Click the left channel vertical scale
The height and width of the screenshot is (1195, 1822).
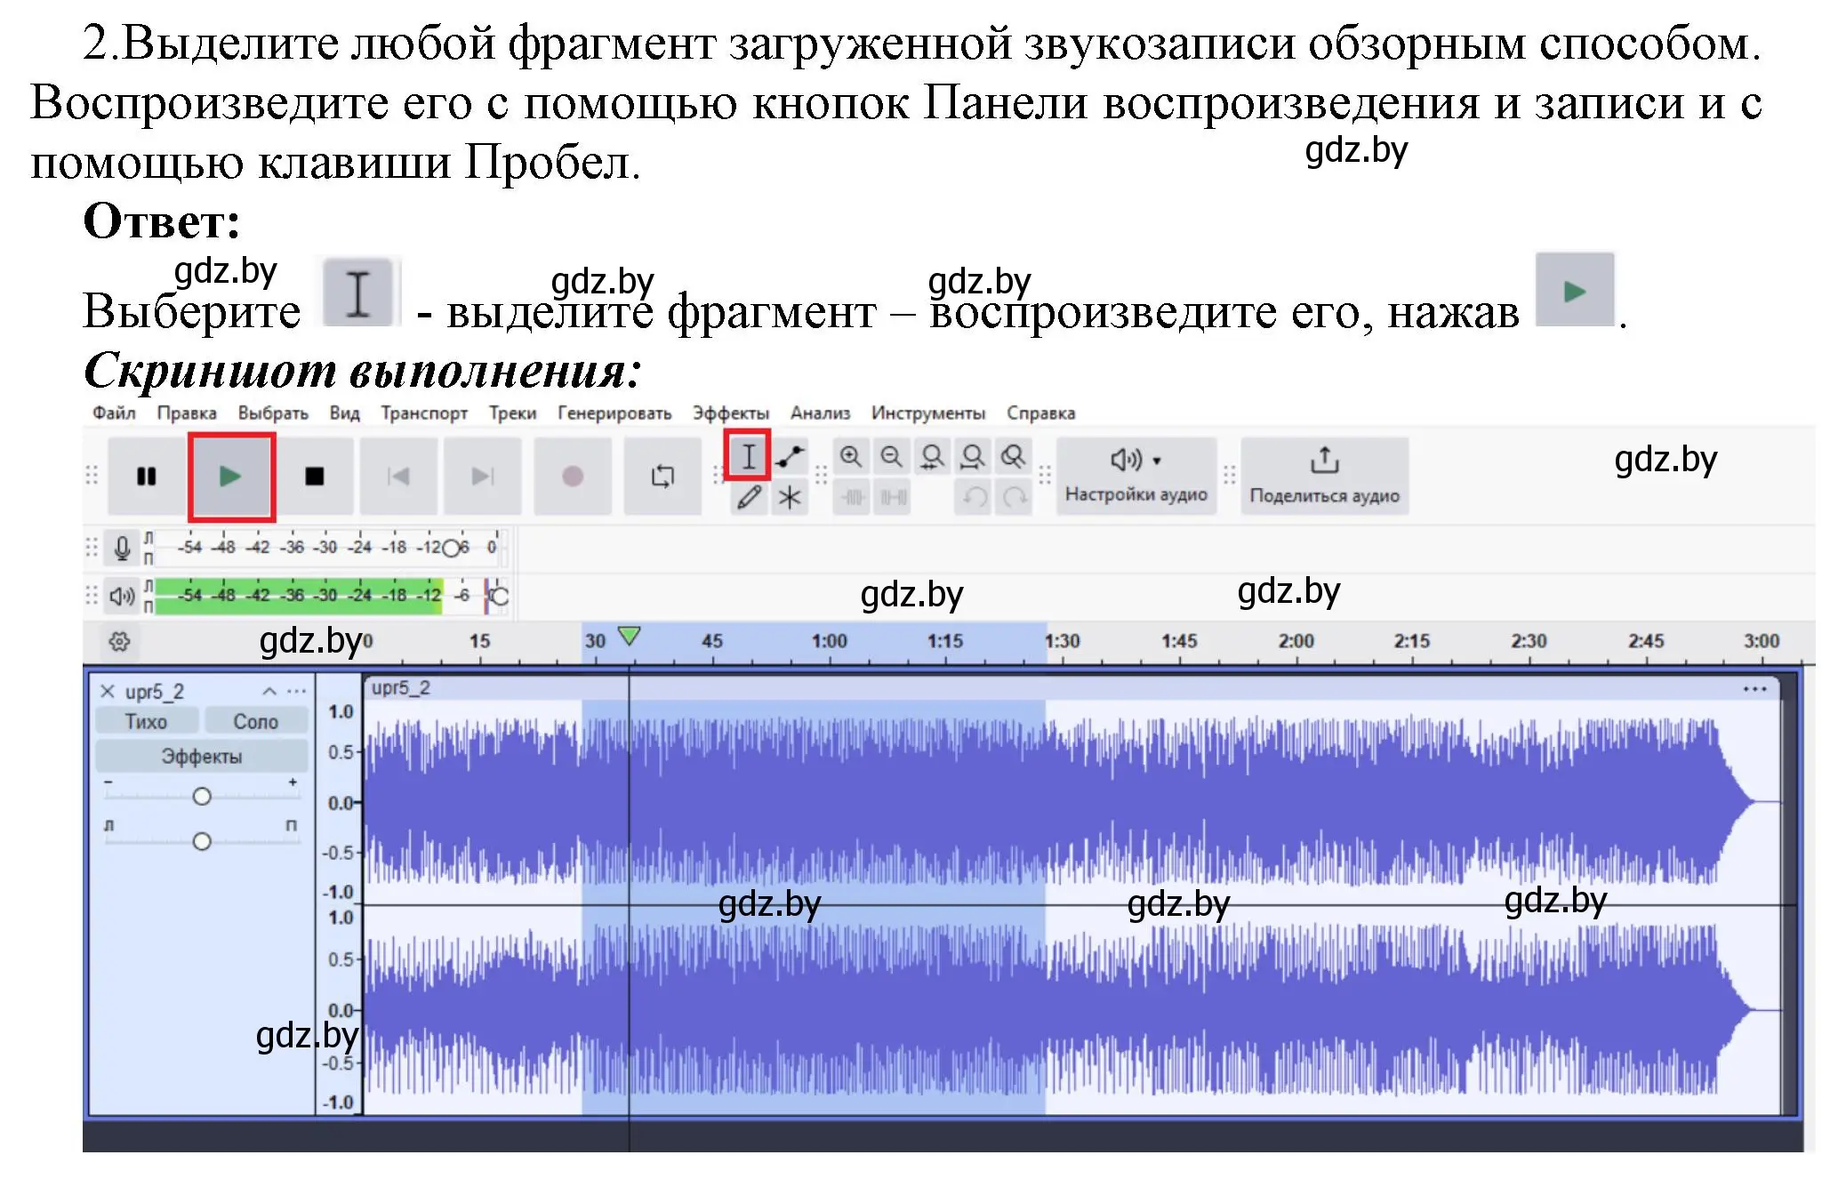point(340,802)
